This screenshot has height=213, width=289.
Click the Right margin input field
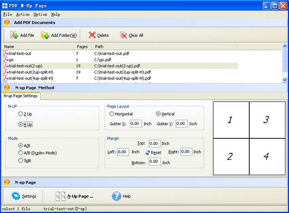pyautogui.click(x=186, y=152)
